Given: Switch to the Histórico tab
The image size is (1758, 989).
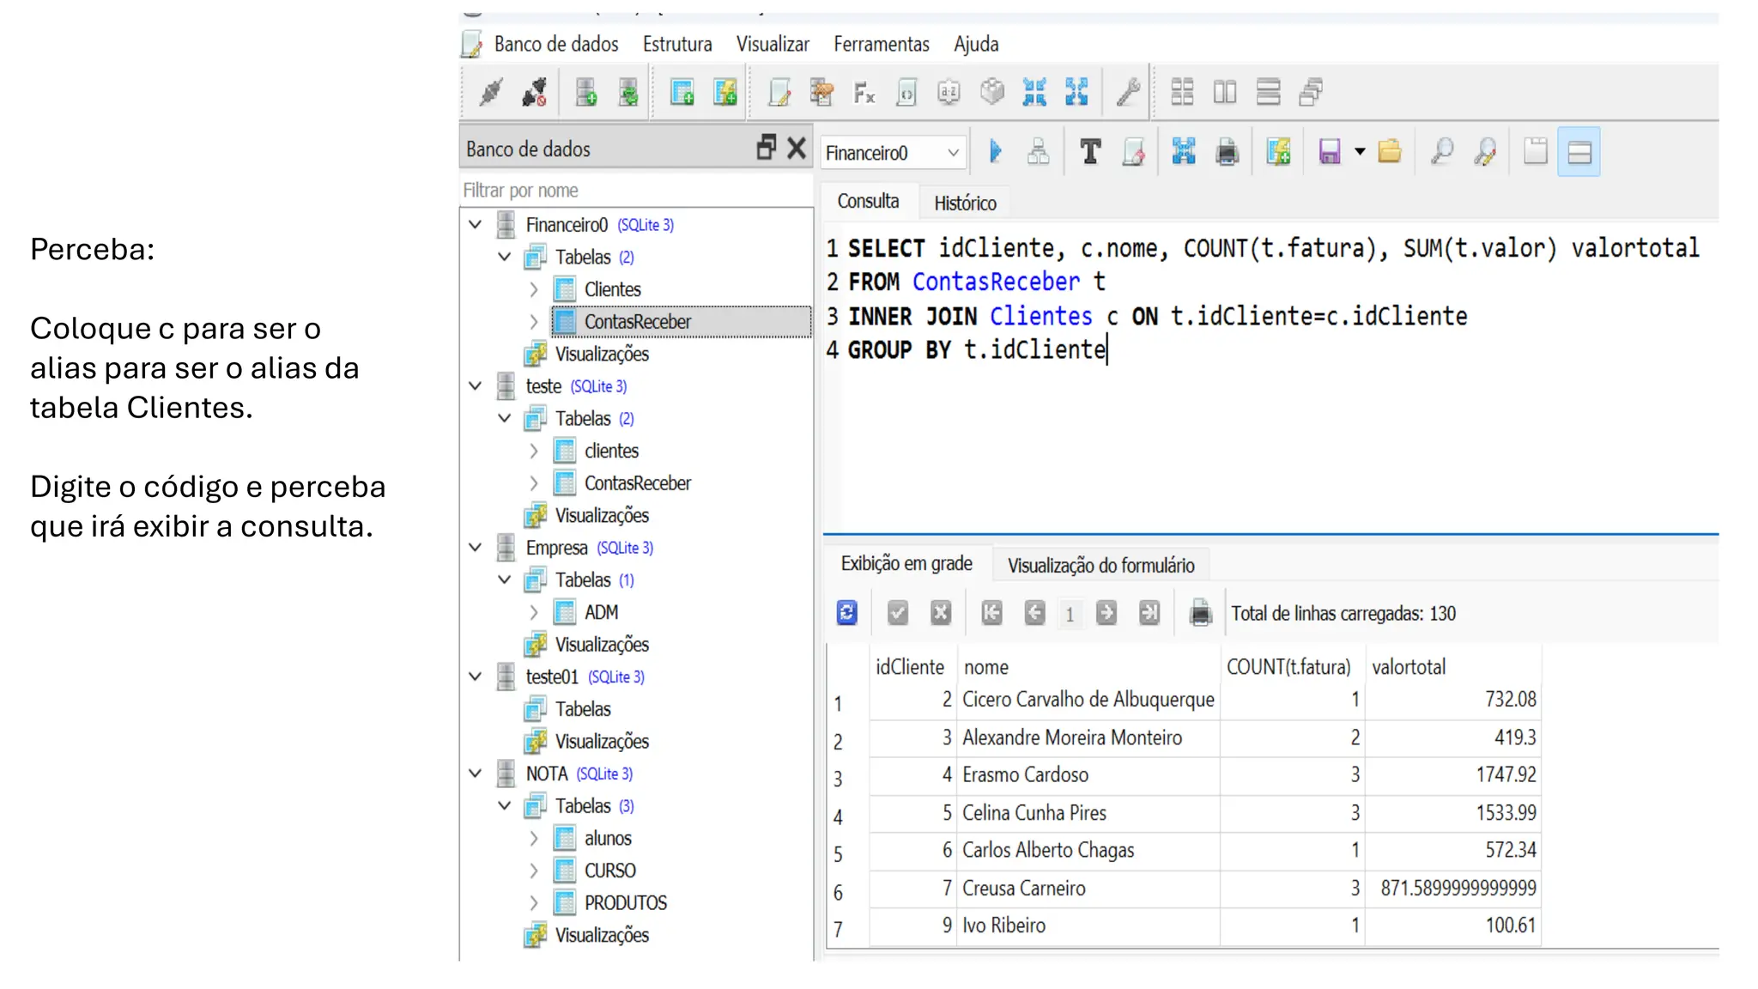Looking at the screenshot, I should 965,203.
